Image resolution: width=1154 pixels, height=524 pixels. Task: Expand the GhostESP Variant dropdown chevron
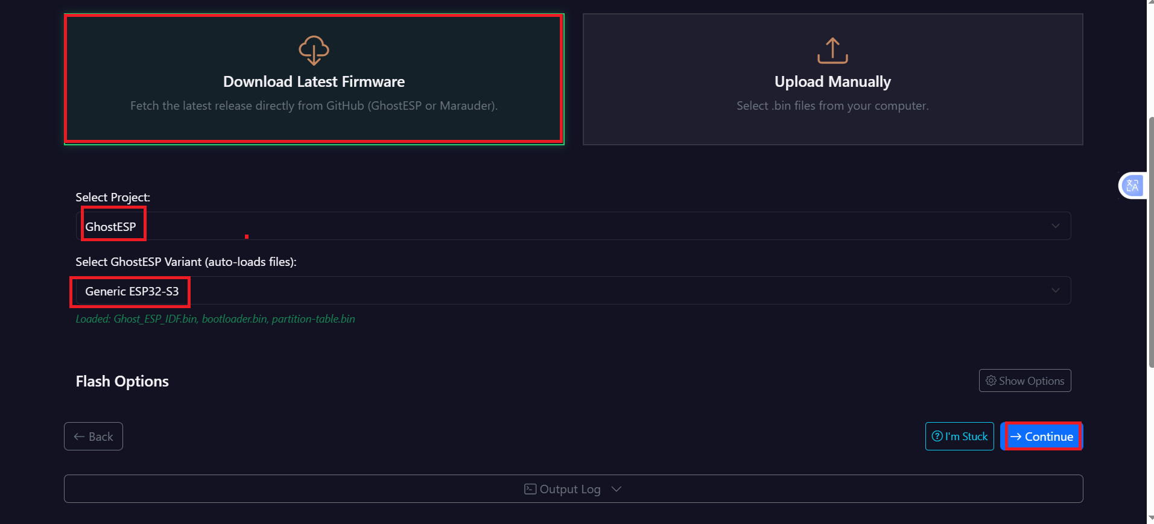pos(1055,291)
